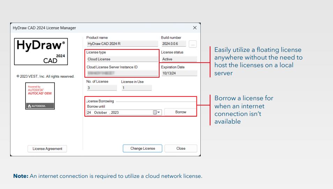Open the License Agreement

(47, 149)
